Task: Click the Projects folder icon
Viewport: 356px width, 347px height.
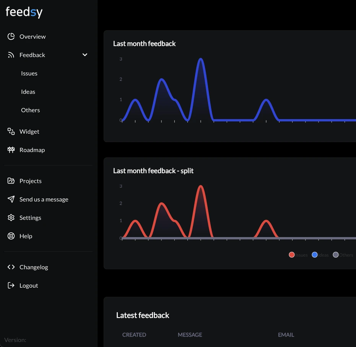Action: click(11, 181)
